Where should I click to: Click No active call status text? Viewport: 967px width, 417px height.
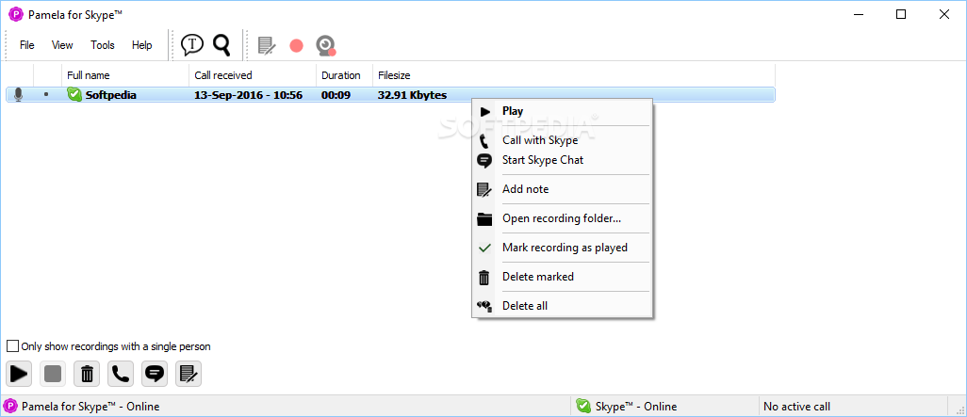pyautogui.click(x=796, y=406)
